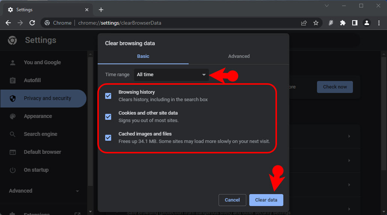Share this page using the share icon
The height and width of the screenshot is (215, 387).
tap(304, 23)
